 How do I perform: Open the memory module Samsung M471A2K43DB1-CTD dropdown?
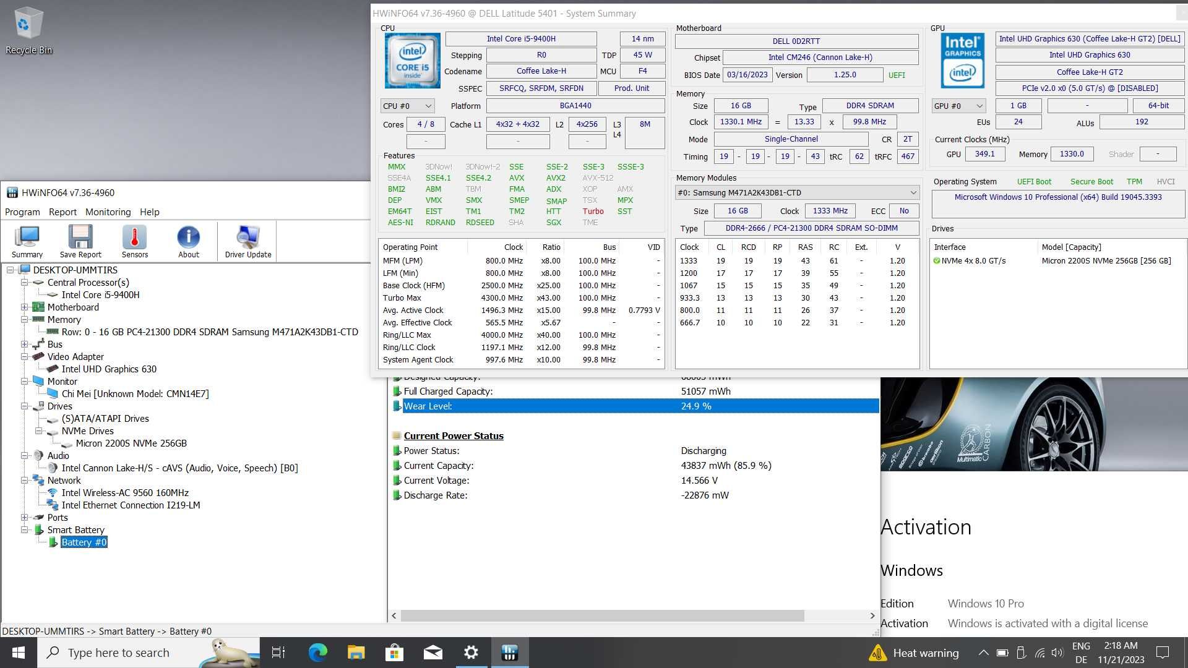(x=797, y=192)
